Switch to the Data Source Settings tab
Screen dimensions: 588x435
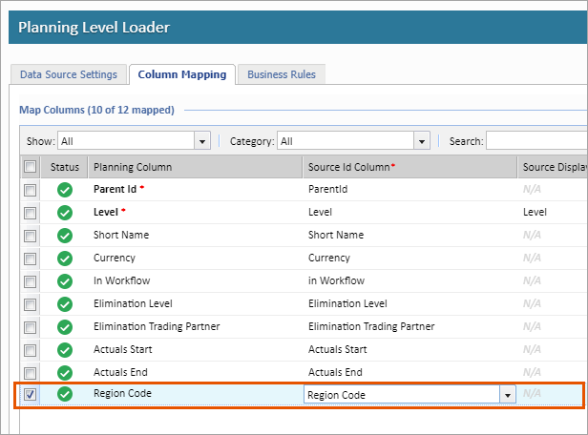[x=69, y=74]
